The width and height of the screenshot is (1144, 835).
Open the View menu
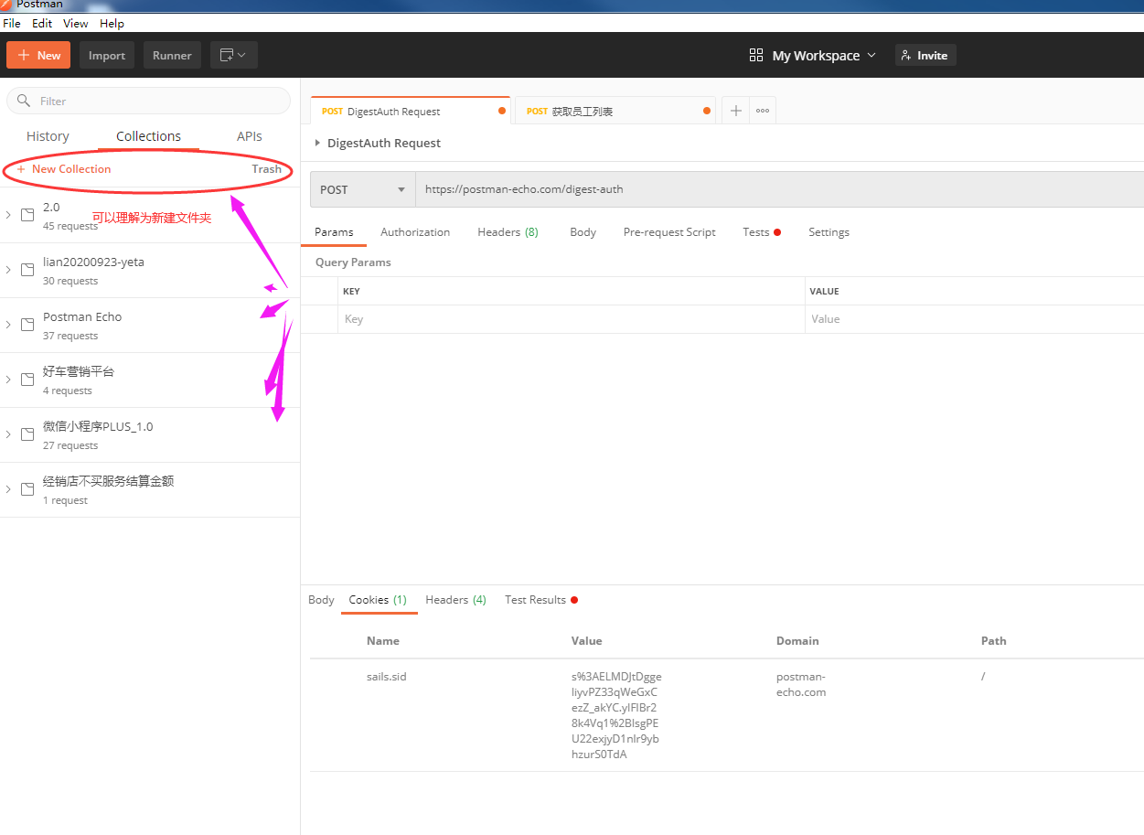click(76, 23)
